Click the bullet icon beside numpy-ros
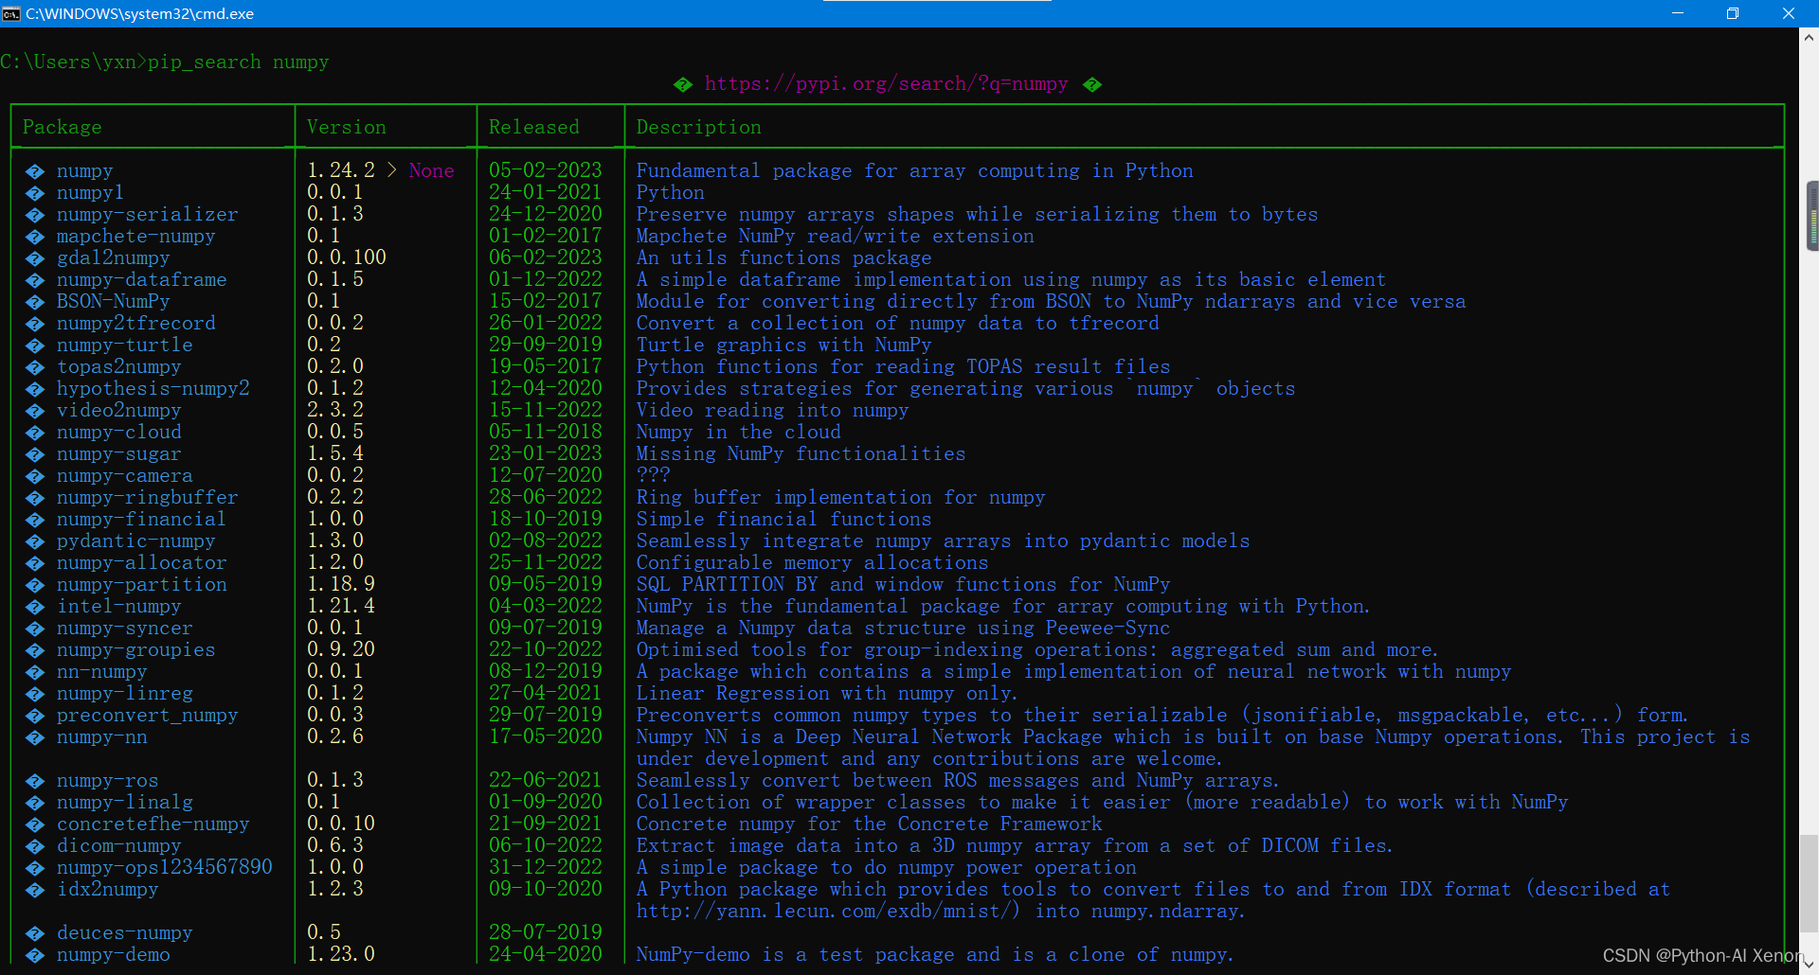 (35, 781)
